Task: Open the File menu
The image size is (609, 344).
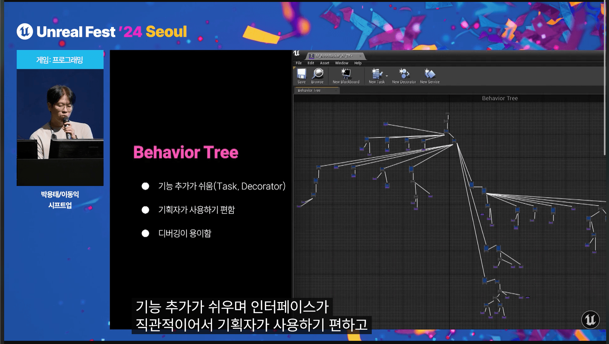Action: click(x=298, y=63)
